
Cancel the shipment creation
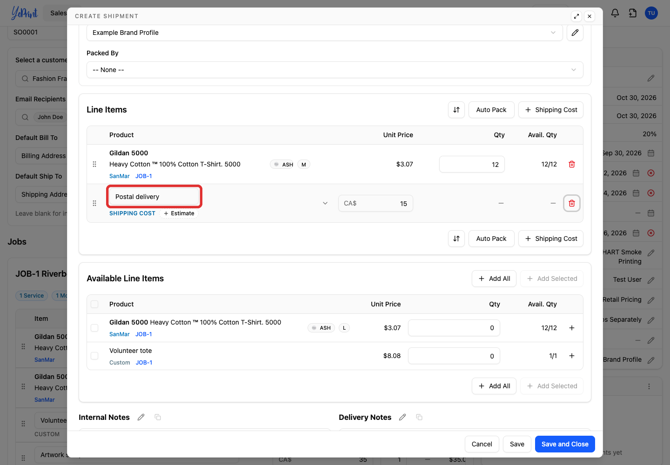(x=482, y=444)
